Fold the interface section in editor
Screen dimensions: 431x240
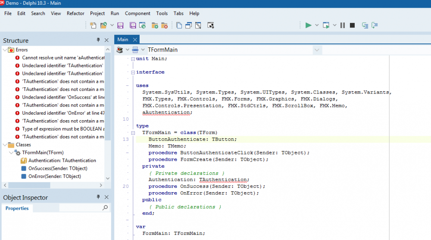(x=133, y=72)
